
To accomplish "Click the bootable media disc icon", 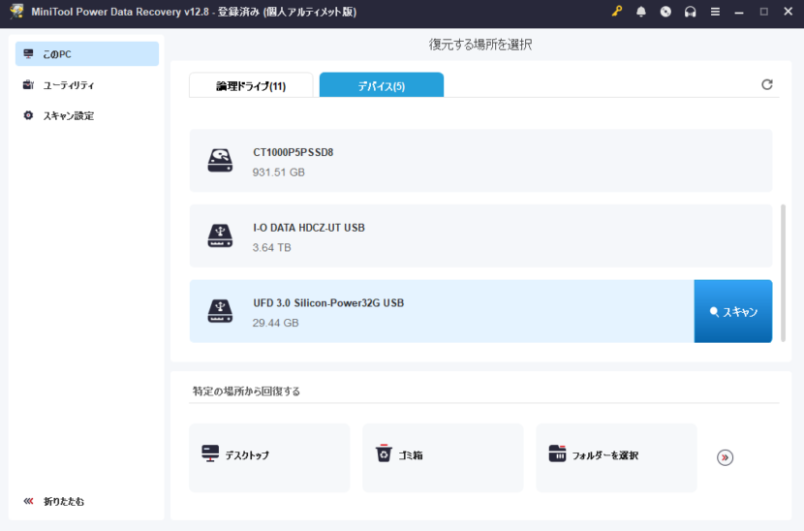I will pyautogui.click(x=665, y=12).
